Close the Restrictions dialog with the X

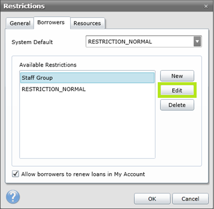click(206, 6)
